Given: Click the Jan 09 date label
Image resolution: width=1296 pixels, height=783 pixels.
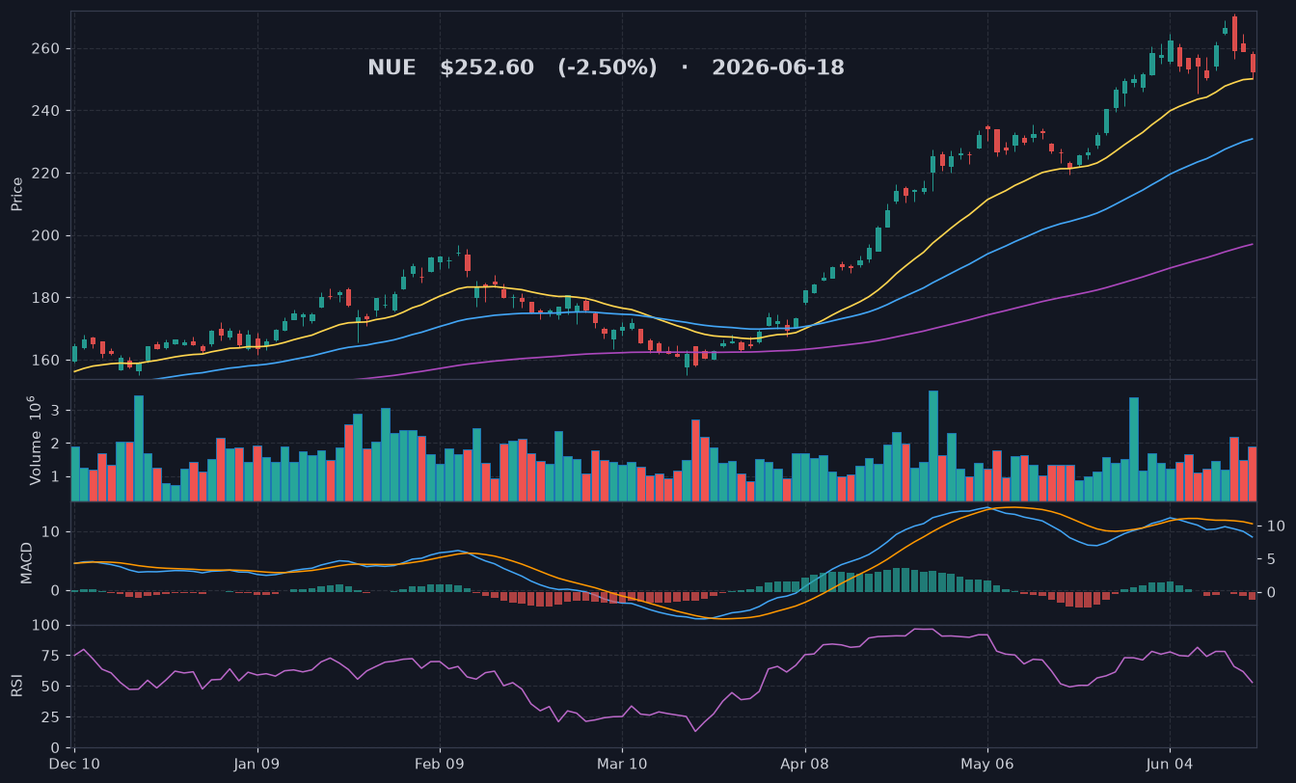Looking at the screenshot, I should [257, 764].
